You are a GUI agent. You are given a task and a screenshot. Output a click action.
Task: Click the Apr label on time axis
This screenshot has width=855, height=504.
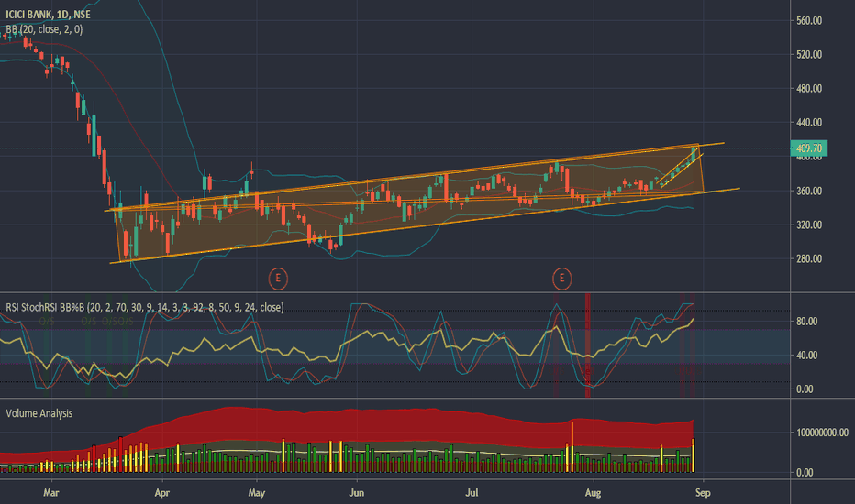[x=162, y=493]
